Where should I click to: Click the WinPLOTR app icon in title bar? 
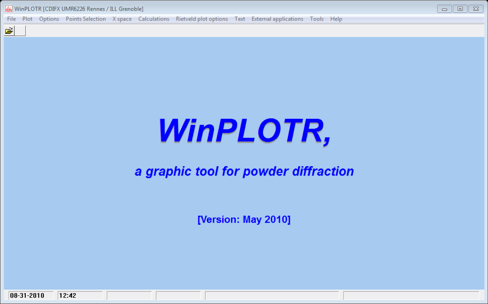tap(9, 9)
